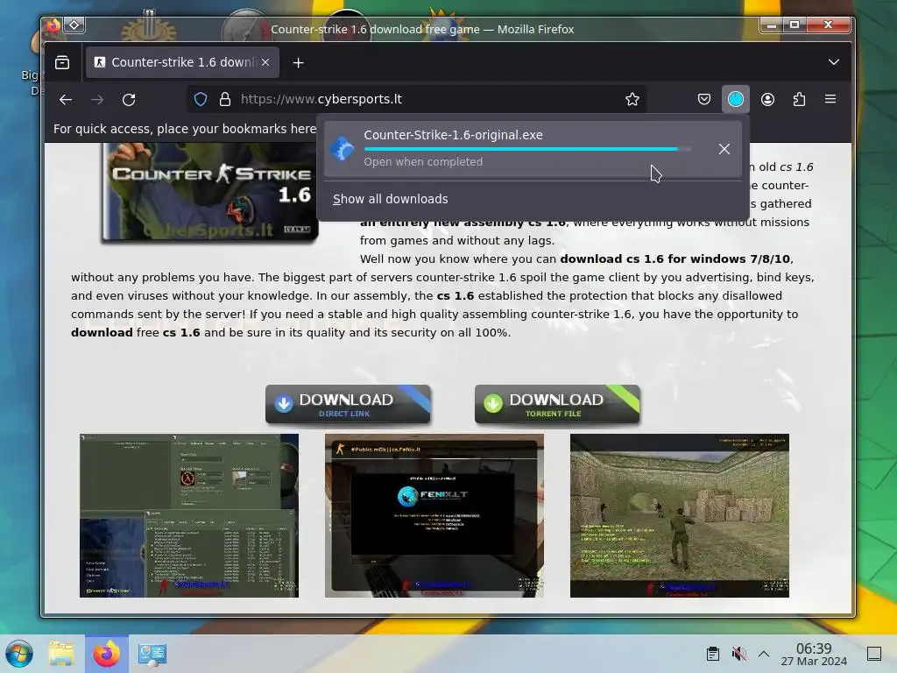Open the file manager from taskbar
Screen dimensions: 897x673
tap(61, 654)
